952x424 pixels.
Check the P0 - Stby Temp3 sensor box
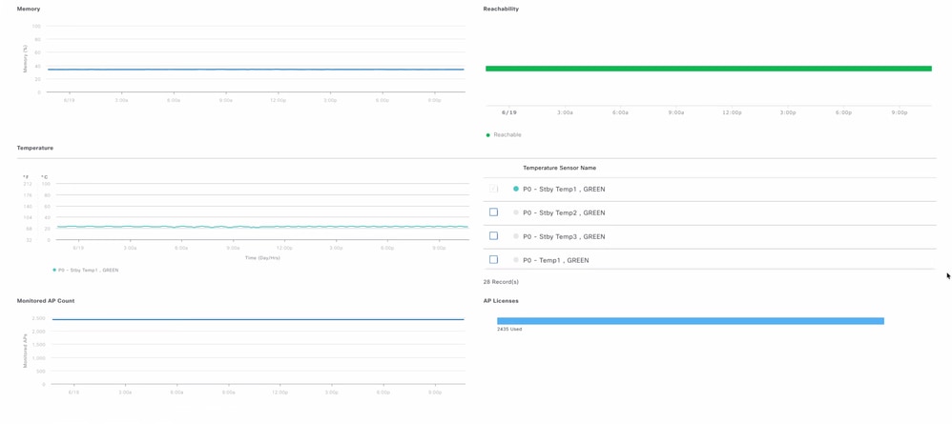[x=493, y=236]
